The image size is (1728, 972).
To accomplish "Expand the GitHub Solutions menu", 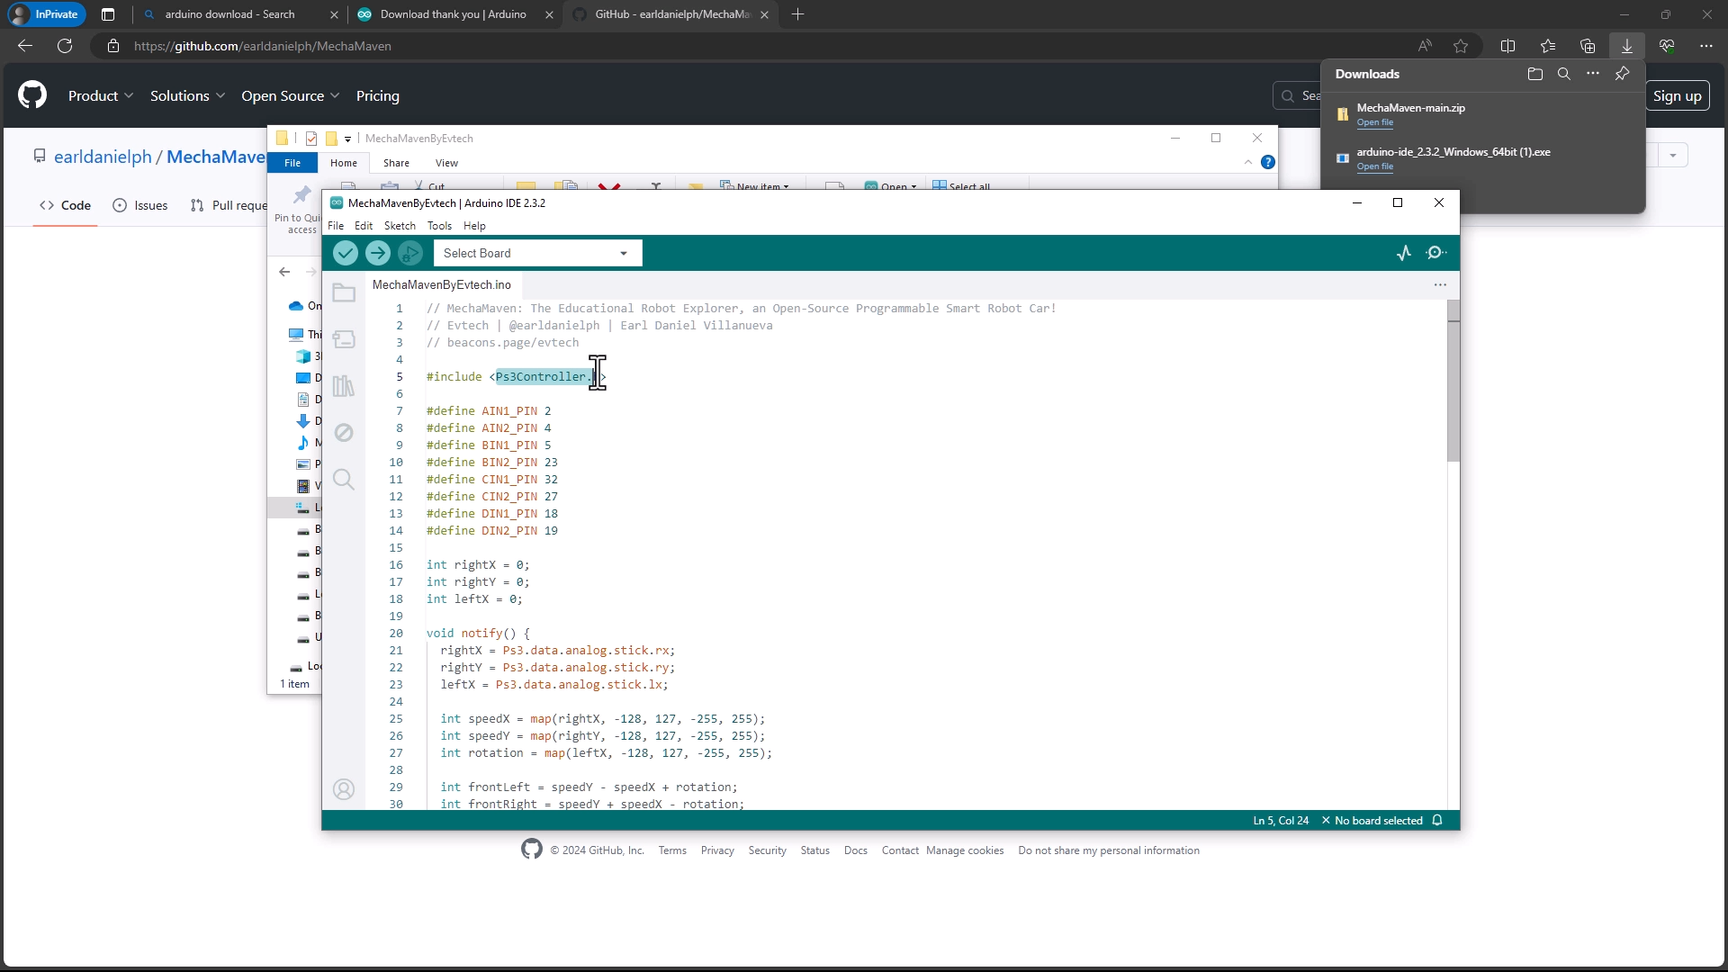I will (x=187, y=95).
